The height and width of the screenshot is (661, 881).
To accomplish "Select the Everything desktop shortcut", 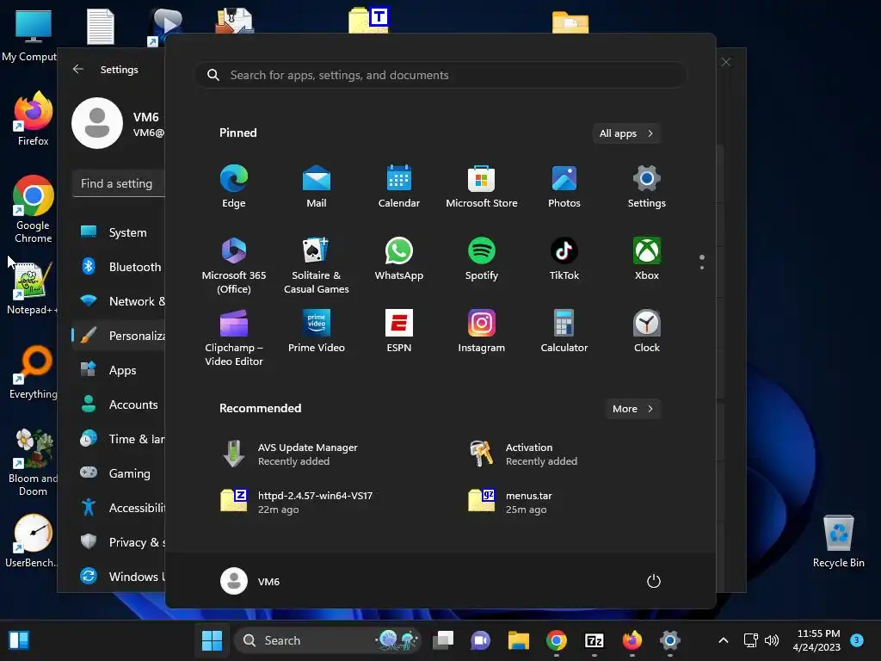I will click(x=34, y=372).
